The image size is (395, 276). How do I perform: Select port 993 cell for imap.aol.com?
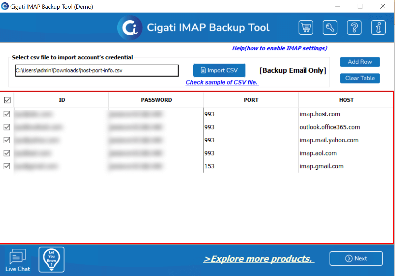tap(251, 153)
